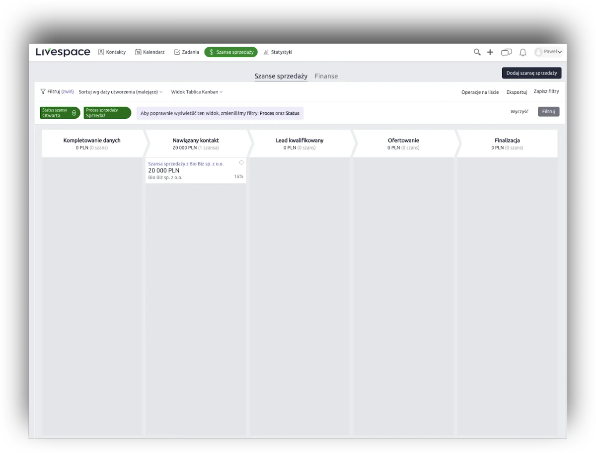Open the Widok Tablica Kanban dropdown
The height and width of the screenshot is (453, 596).
click(x=197, y=92)
